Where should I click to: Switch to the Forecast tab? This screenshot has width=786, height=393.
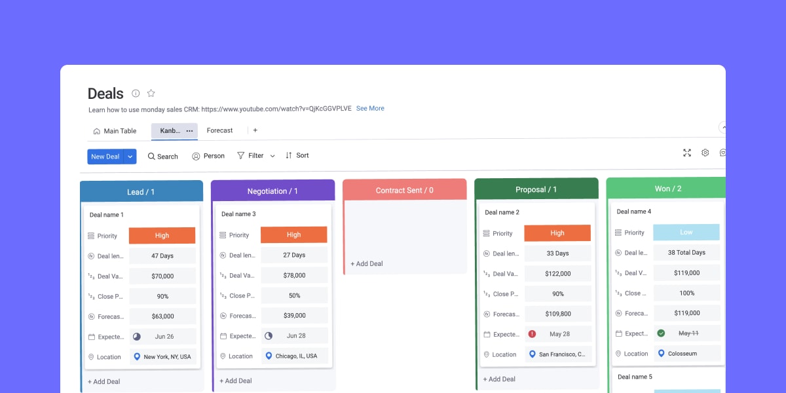(219, 130)
